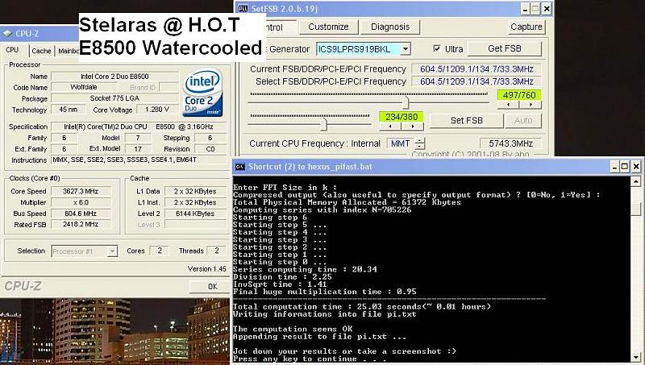The height and width of the screenshot is (365, 645).
Task: Click the SetFSB title bar app icon
Action: [x=243, y=8]
